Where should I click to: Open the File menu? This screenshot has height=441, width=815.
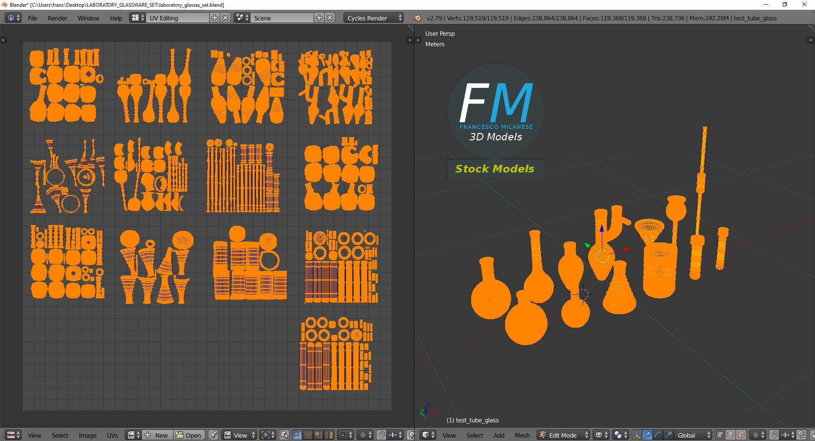(32, 18)
